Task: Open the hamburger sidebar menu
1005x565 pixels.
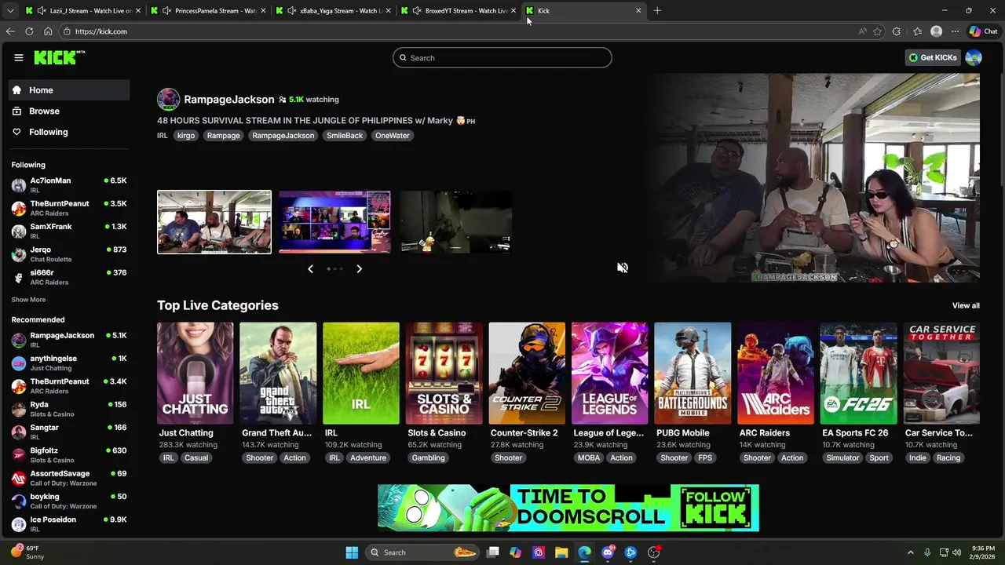Action: click(x=19, y=57)
